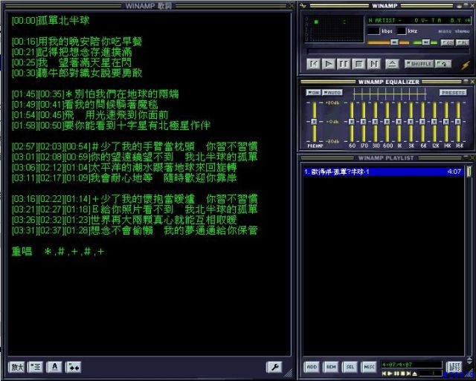Screen dimensions: 476x381
Task: Open the Winamp main menu icon in title bar
Action: [303, 5]
